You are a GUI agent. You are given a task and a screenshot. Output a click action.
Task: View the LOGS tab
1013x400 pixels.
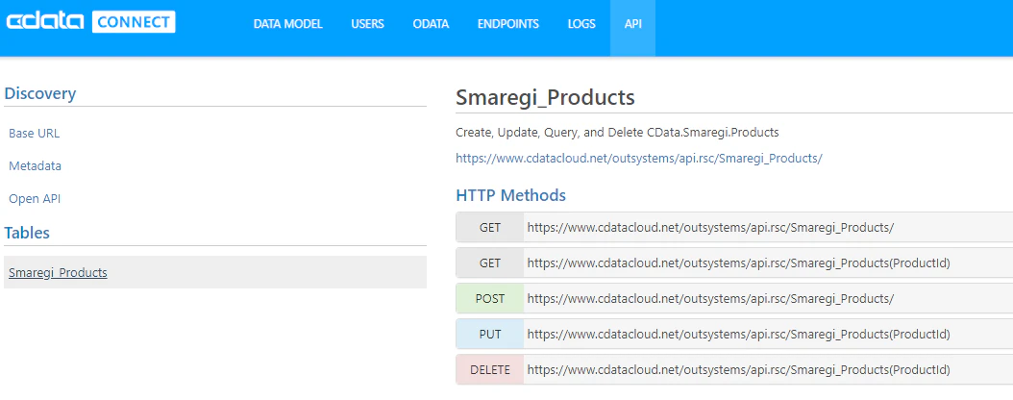point(581,24)
